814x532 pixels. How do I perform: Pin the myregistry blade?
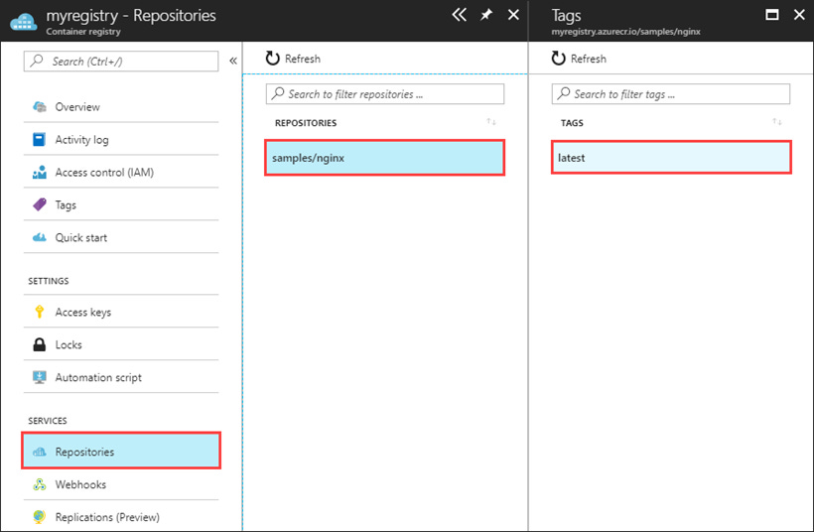click(486, 15)
